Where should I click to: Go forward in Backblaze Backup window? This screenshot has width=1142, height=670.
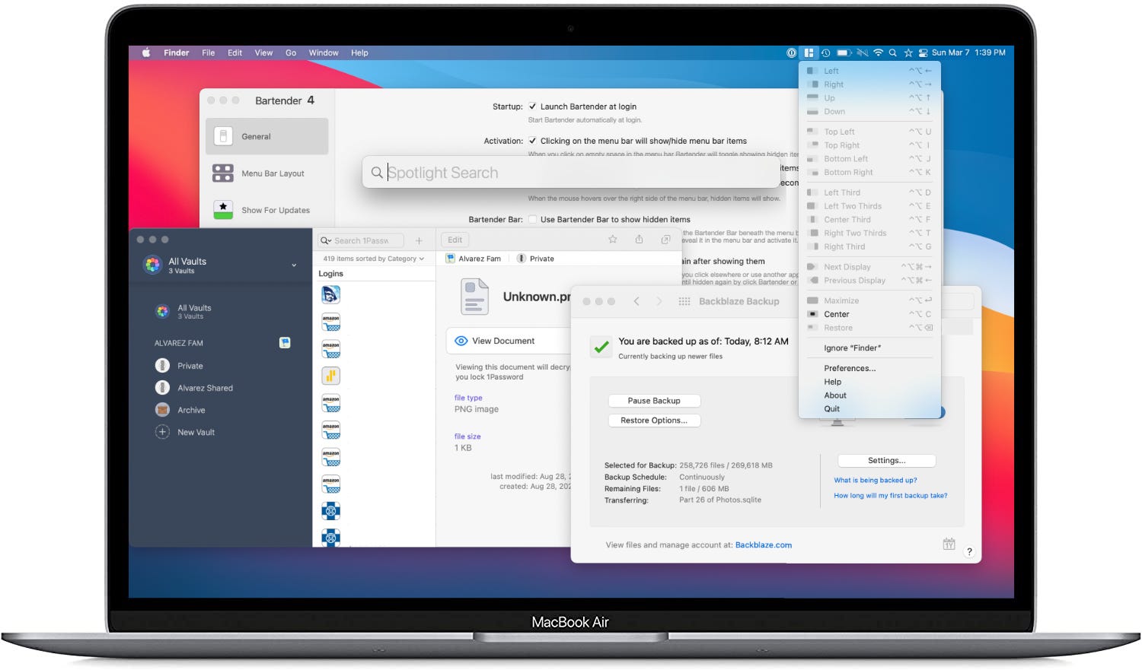tap(659, 301)
